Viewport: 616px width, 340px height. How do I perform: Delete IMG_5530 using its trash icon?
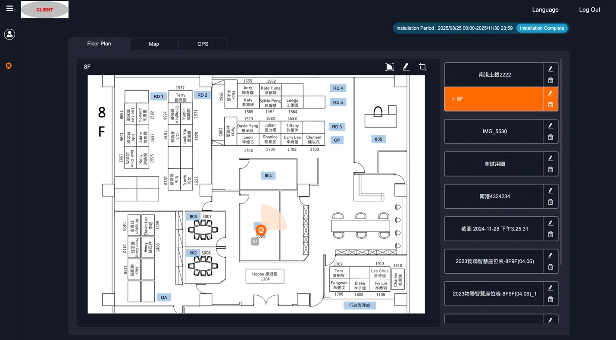tap(550, 137)
